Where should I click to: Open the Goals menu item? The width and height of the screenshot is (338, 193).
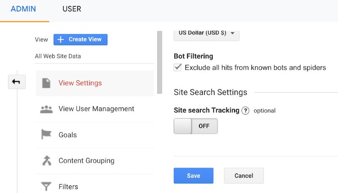95,135
